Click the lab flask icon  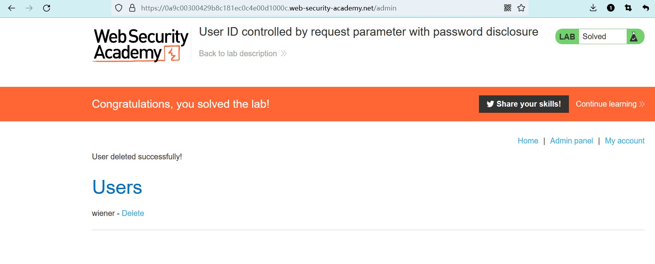634,36
